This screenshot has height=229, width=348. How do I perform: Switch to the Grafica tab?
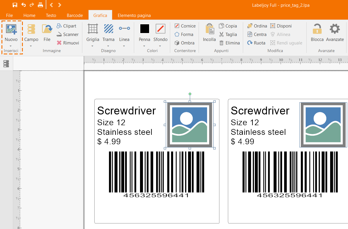pos(100,15)
